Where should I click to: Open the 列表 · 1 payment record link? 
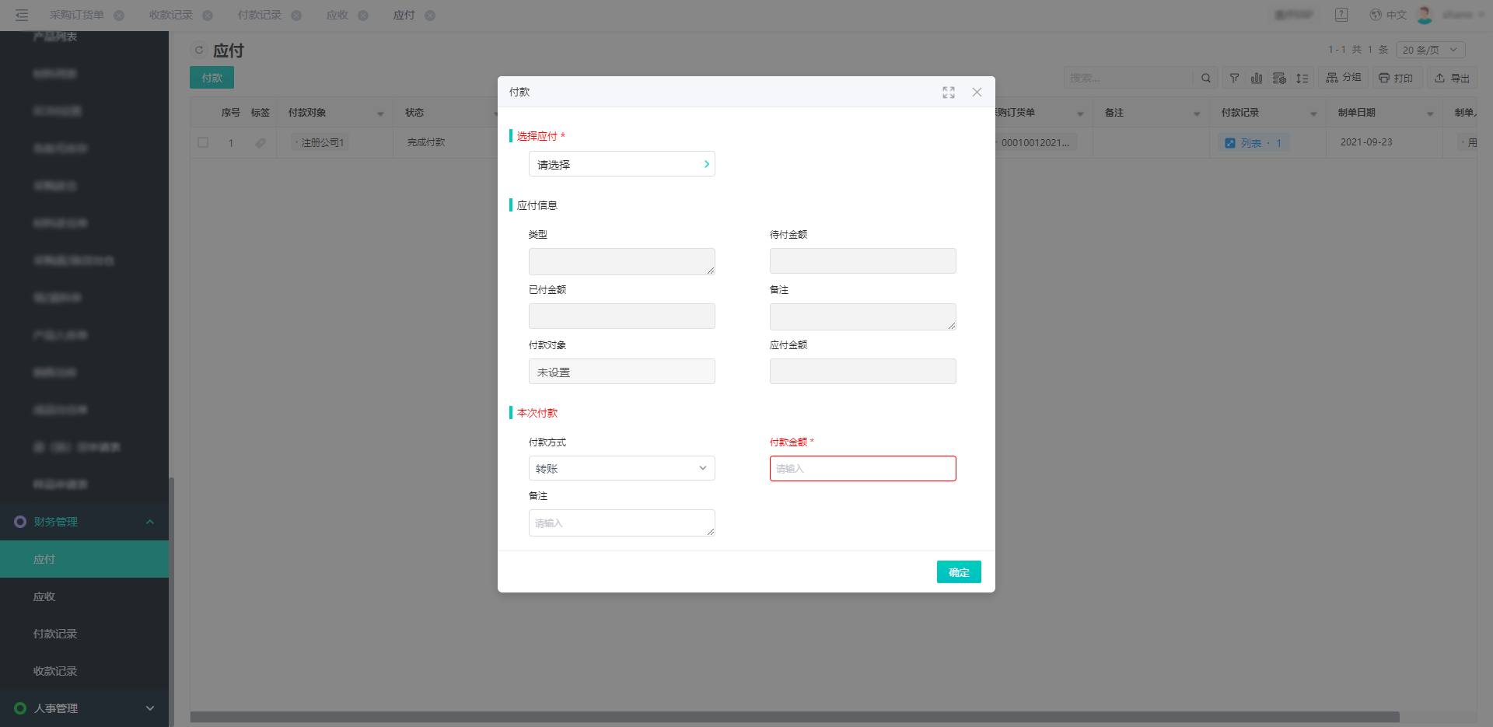click(x=1253, y=143)
